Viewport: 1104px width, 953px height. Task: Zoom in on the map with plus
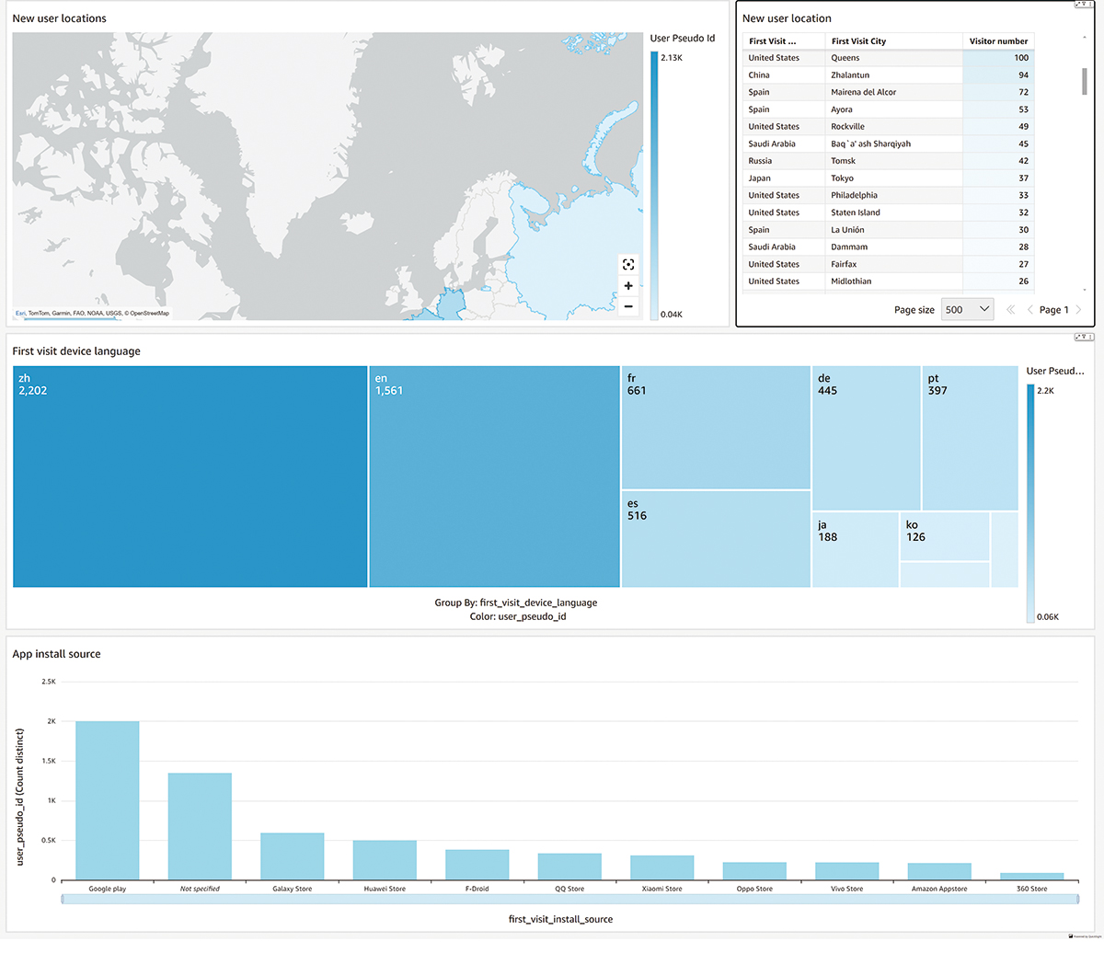tap(628, 286)
